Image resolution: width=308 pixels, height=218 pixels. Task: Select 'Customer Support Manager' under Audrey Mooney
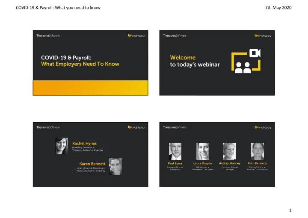click(230, 168)
